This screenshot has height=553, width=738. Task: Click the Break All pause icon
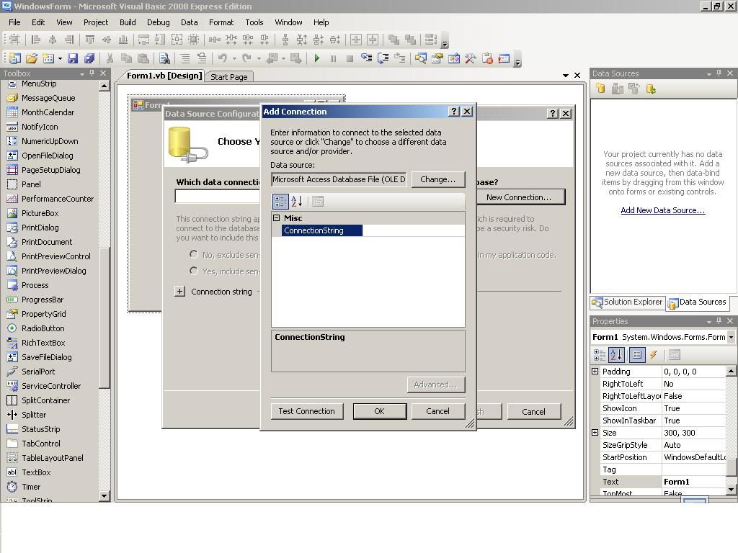point(333,58)
